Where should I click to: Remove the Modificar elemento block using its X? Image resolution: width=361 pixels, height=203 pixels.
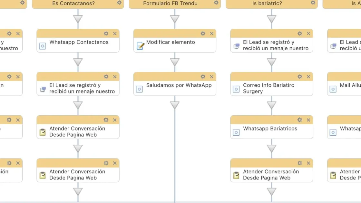pyautogui.click(x=211, y=34)
